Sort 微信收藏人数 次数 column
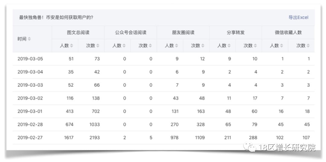This screenshot has width=326, height=162. [x=308, y=46]
